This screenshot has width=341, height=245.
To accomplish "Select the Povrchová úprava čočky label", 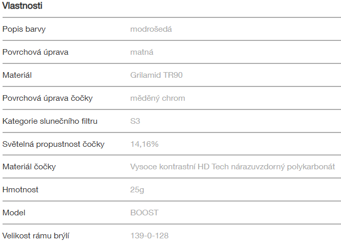I will coord(48,98).
